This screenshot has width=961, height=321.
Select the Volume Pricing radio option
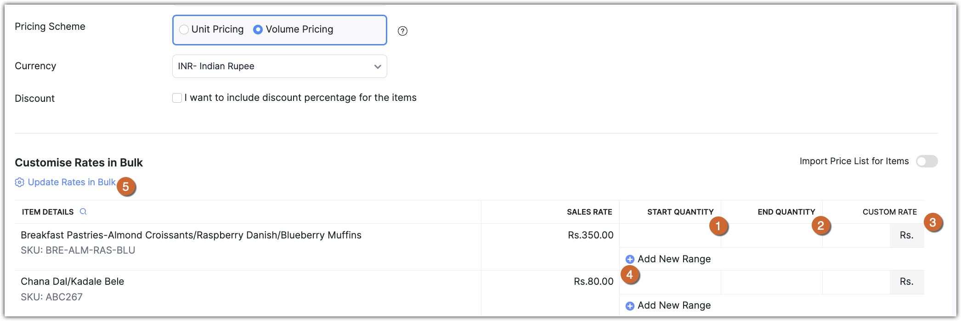[x=258, y=29]
